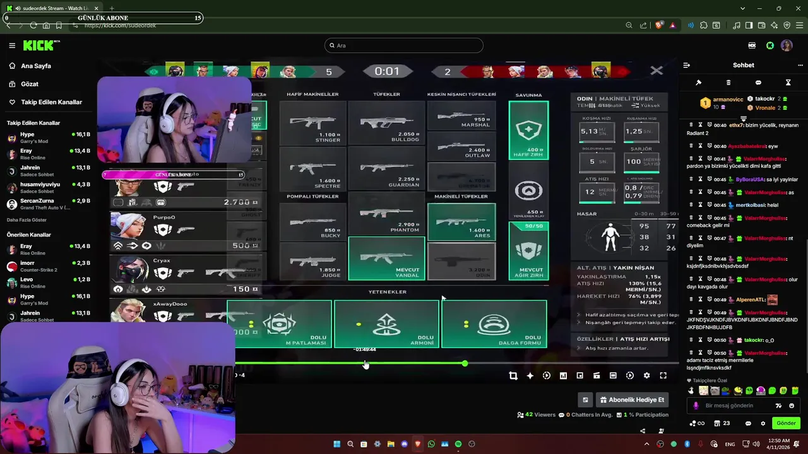Open the emoji picker in chat
Screen dimensions: 808x454
click(x=792, y=405)
